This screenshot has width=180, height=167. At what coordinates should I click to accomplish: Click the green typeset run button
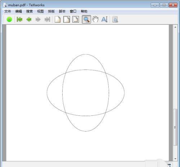[x=9, y=19]
